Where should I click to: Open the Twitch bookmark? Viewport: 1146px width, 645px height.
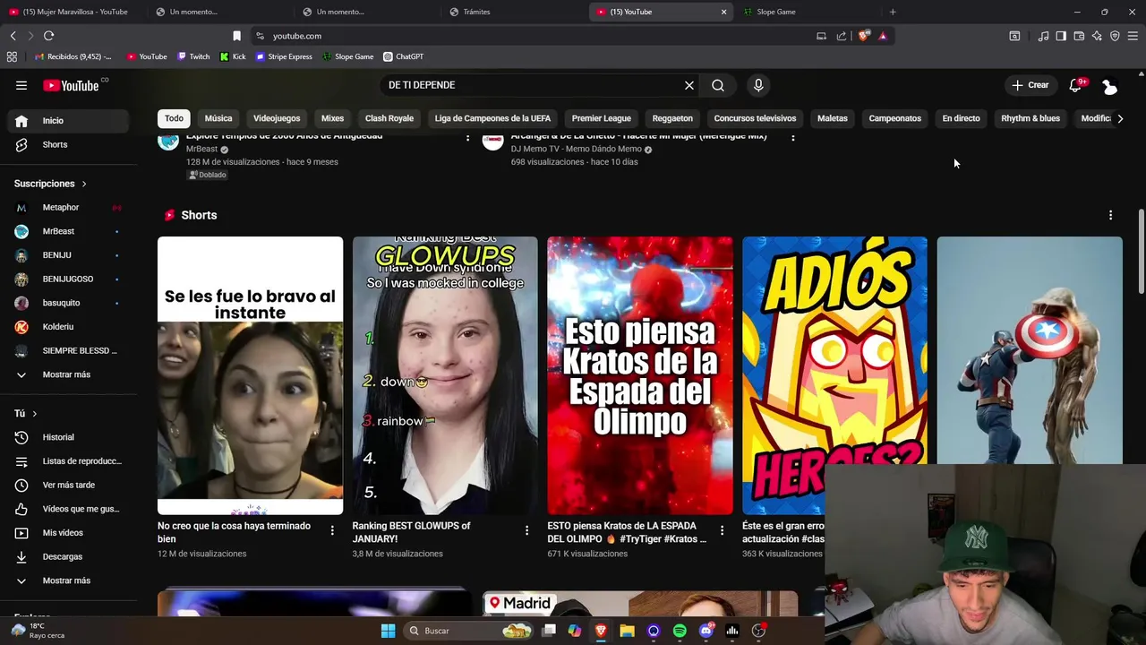[193, 56]
